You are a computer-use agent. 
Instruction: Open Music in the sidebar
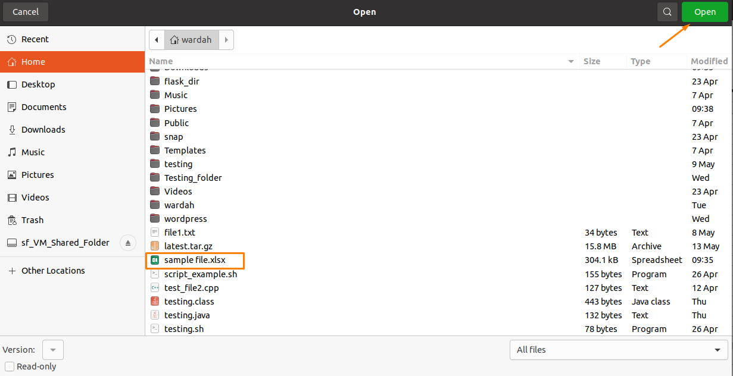[x=73, y=152]
